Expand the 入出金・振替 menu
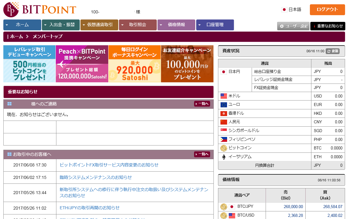Viewport: 349px width, 219px height. tap(61, 25)
